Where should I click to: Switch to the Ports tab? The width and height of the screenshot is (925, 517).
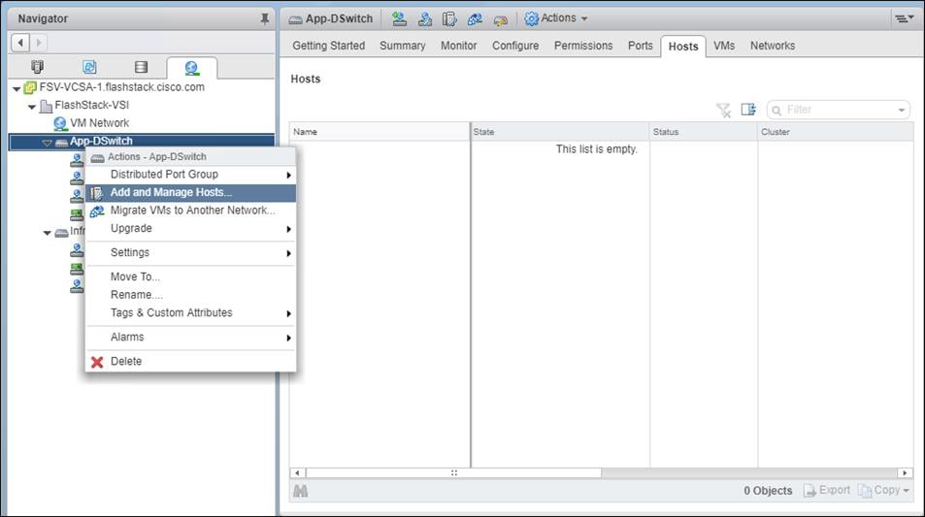640,46
